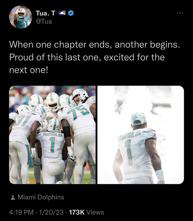Click the 4:19 PM timestamp
This screenshot has width=193, height=221.
pyautogui.click(x=21, y=212)
